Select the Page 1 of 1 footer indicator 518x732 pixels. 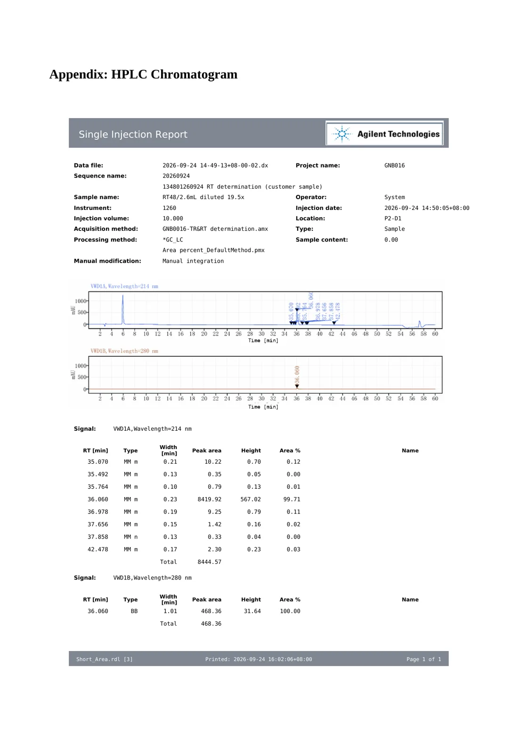pyautogui.click(x=424, y=659)
